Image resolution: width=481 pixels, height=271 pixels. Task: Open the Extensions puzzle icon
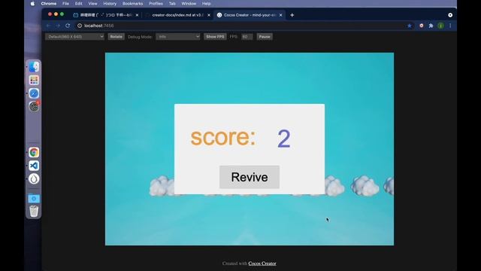[431, 26]
